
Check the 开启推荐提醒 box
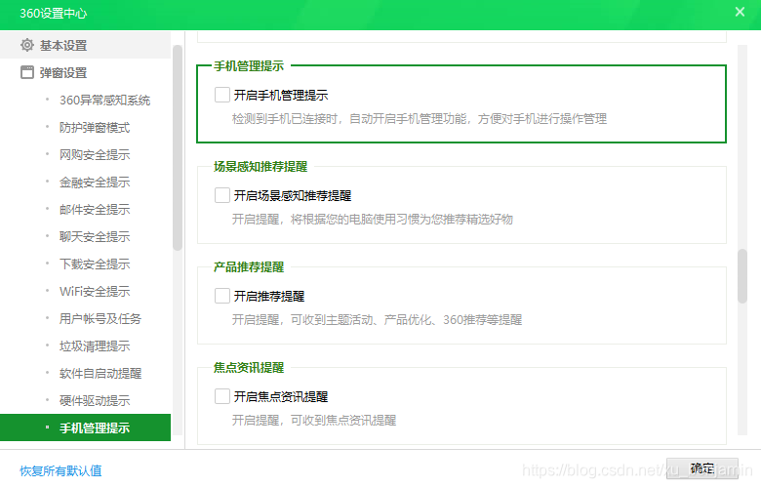tap(222, 296)
